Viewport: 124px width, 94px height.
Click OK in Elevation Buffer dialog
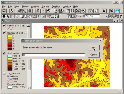click(94, 48)
